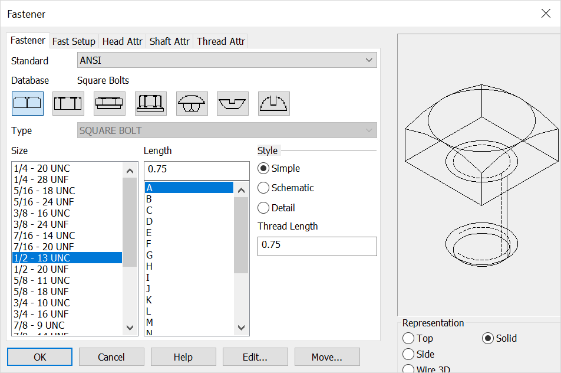Select the fourth database icon, the flanged head

(x=151, y=103)
